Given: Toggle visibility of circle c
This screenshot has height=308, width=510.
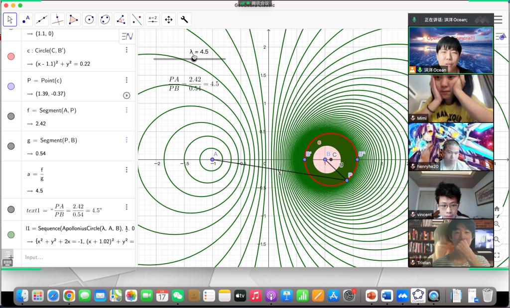Looking at the screenshot, I should (11, 57).
